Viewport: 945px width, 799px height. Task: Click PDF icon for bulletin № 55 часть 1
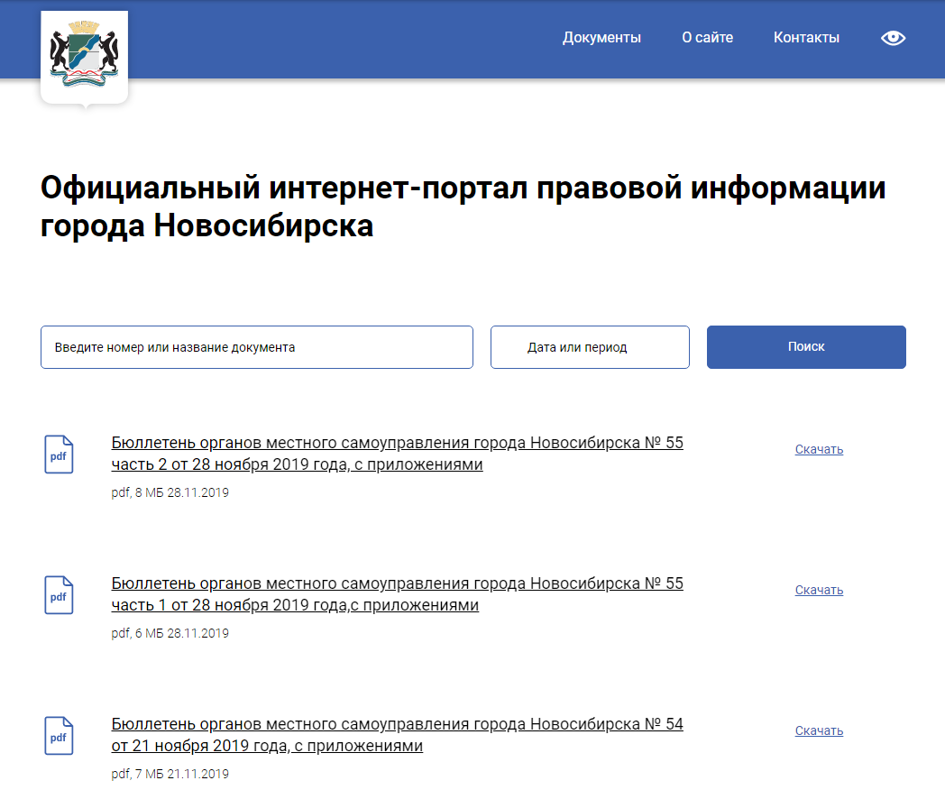click(x=59, y=595)
